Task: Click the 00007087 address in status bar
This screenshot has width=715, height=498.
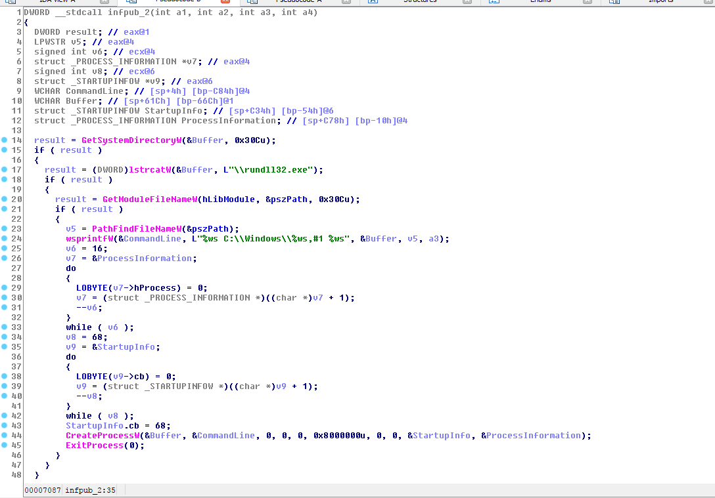Action: 43,490
